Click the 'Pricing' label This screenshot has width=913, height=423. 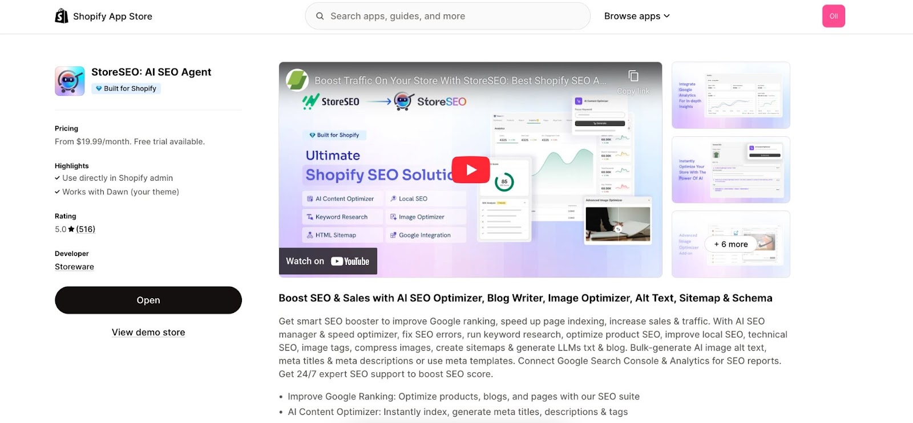point(66,128)
